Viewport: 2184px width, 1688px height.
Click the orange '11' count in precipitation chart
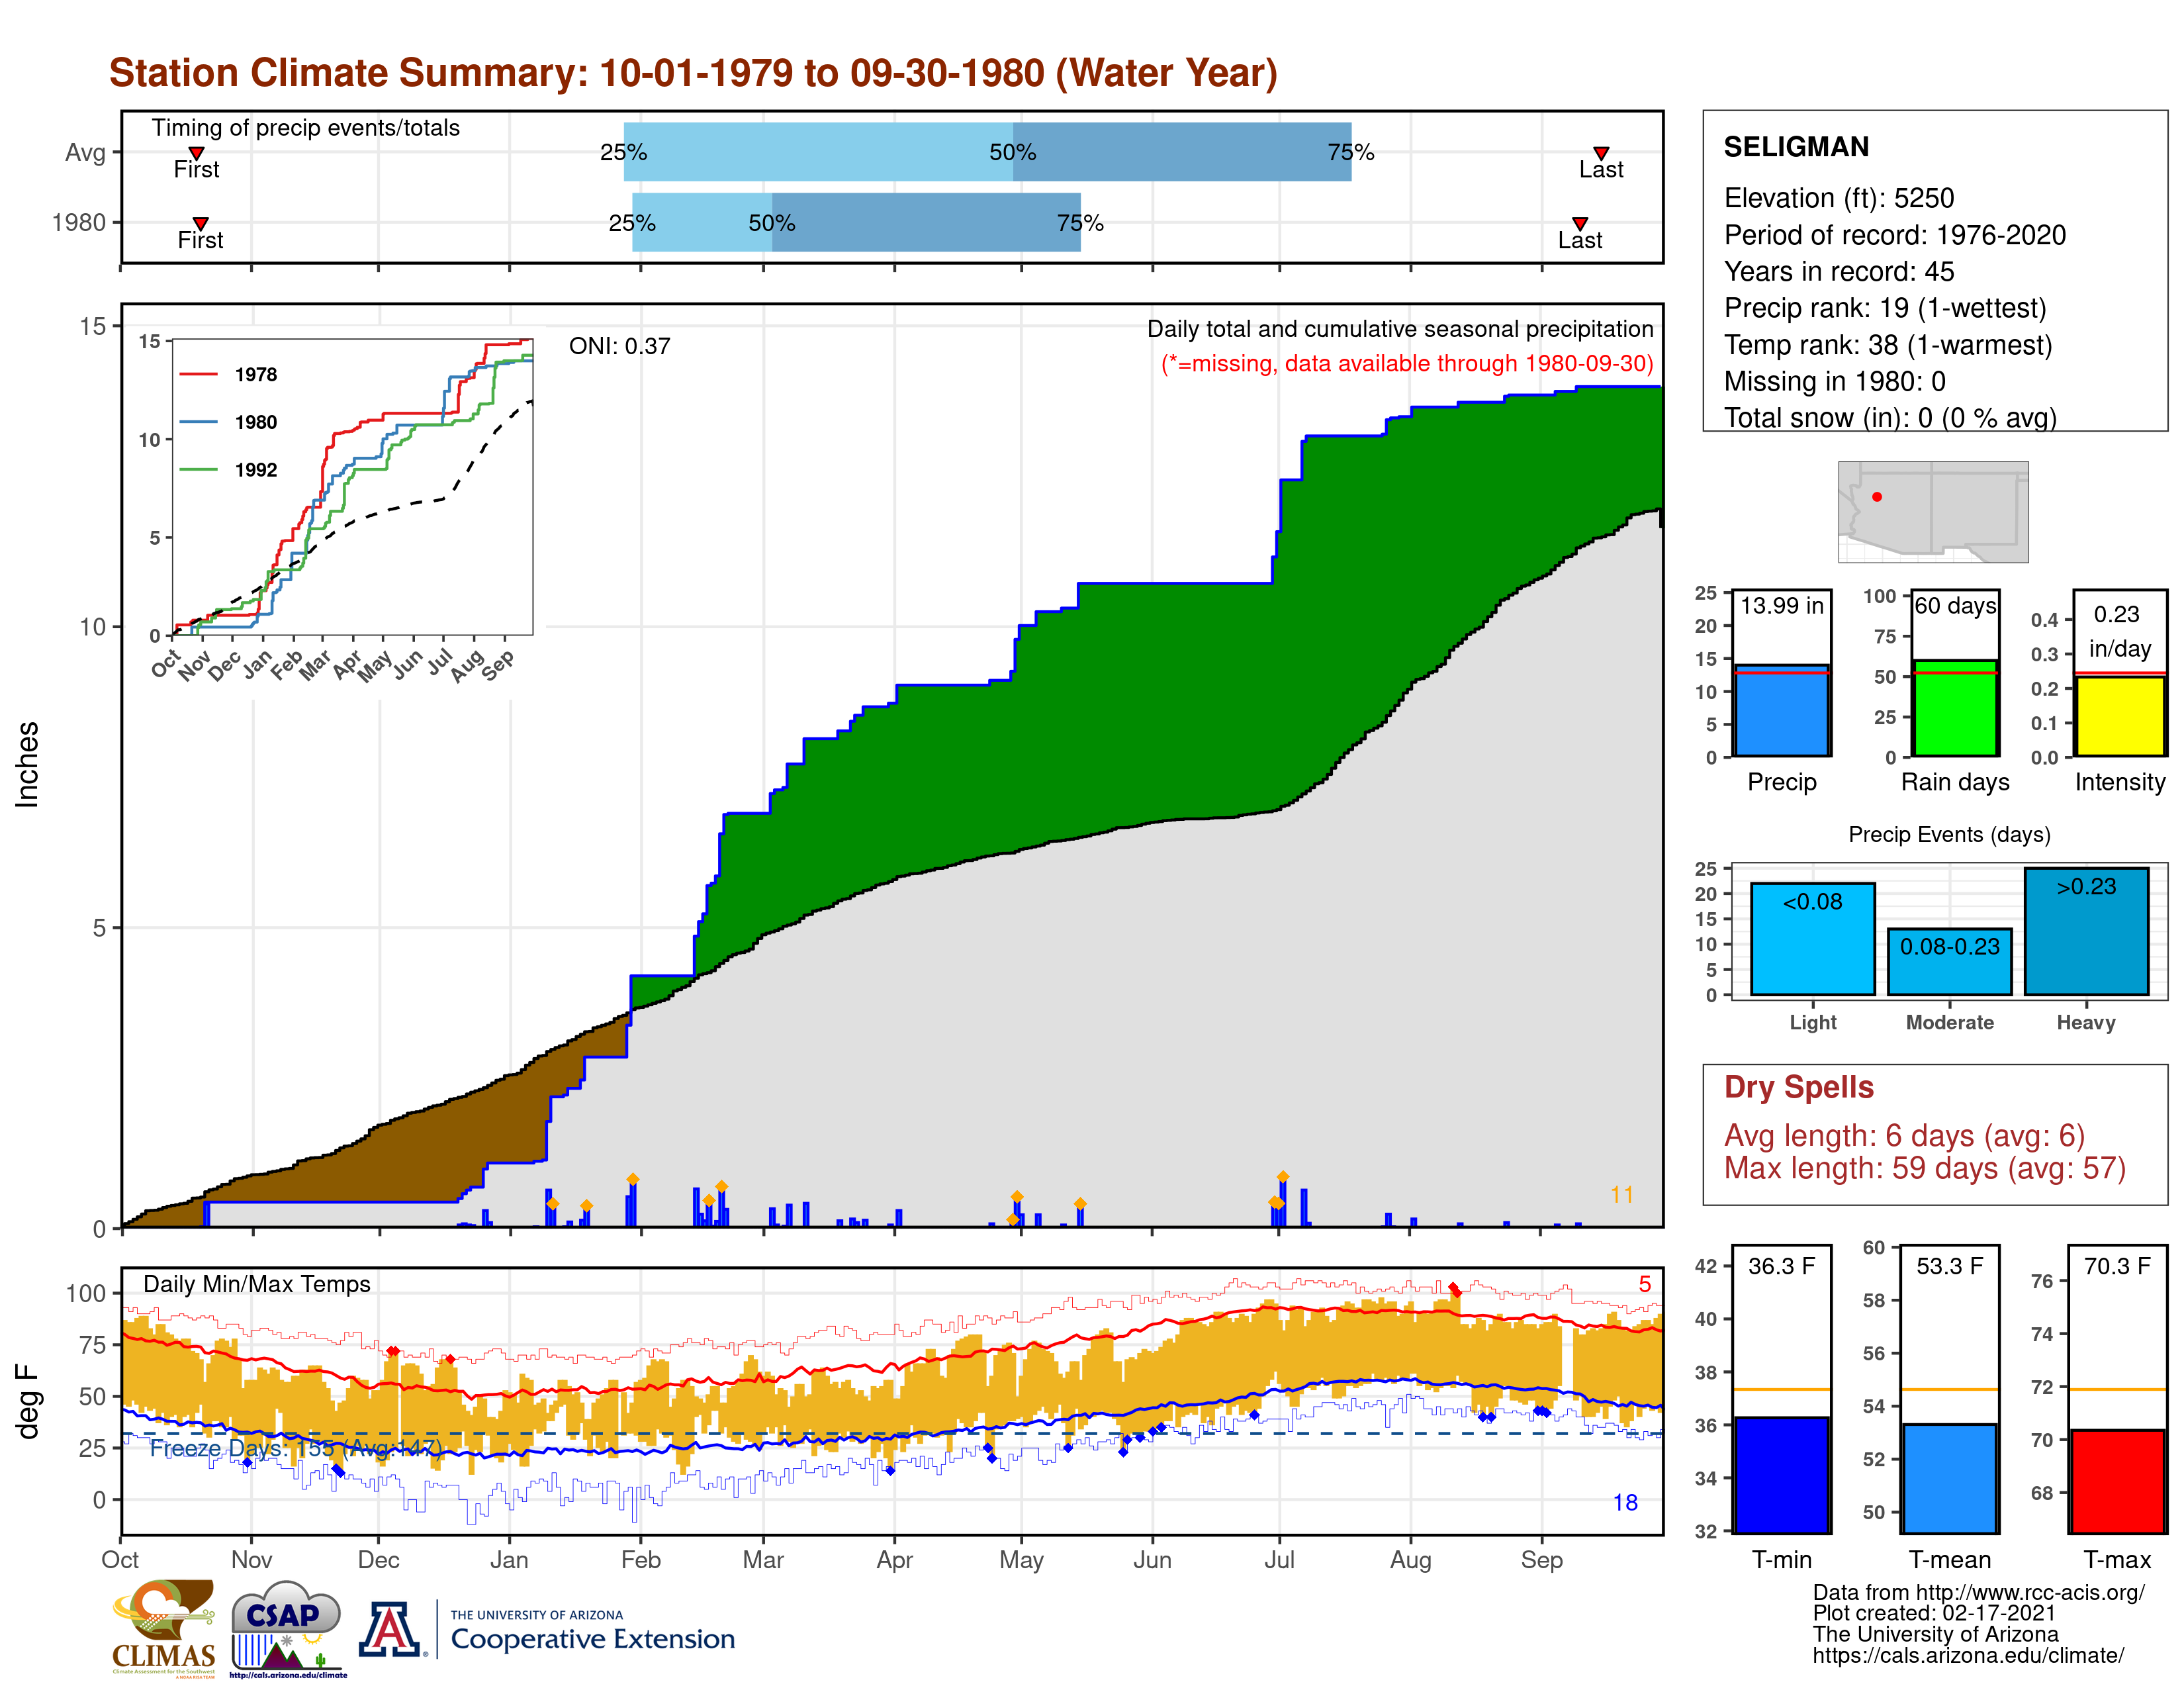tap(1621, 1195)
